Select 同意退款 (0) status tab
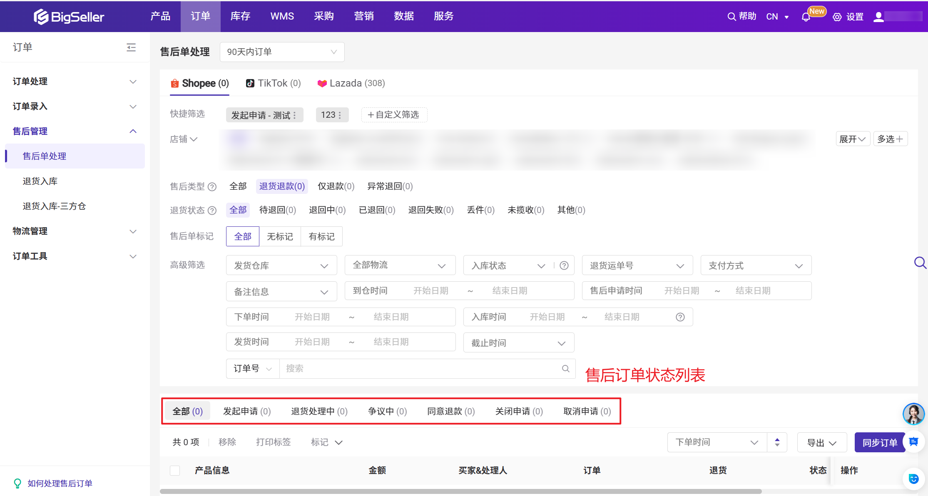The width and height of the screenshot is (928, 496). coord(451,411)
